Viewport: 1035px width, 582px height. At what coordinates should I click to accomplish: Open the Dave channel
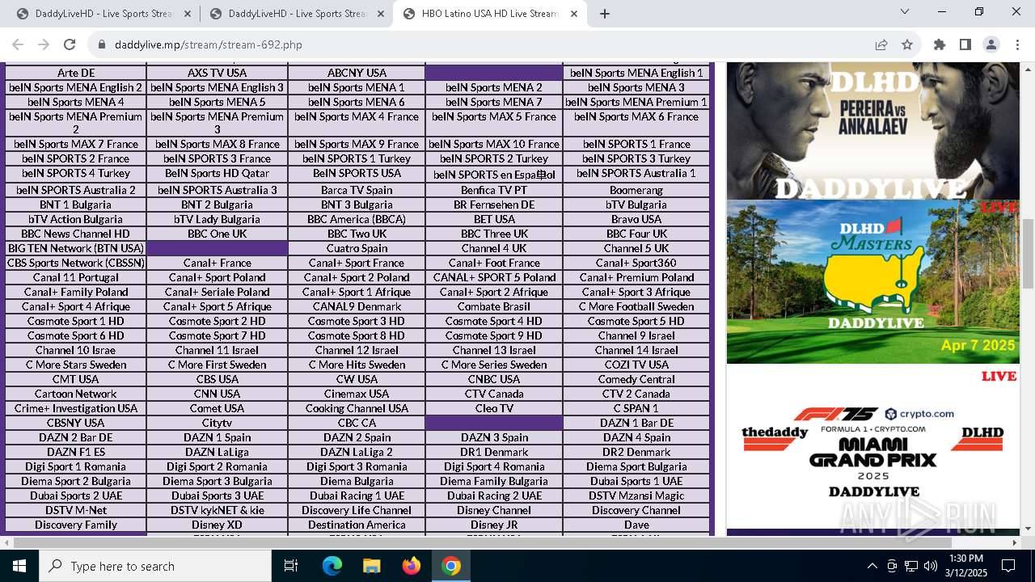coord(636,525)
